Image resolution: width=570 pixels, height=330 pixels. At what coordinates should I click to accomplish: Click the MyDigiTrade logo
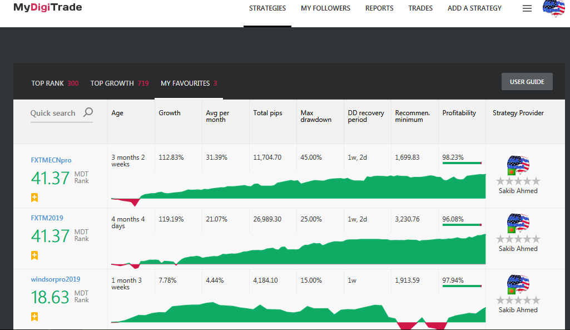click(x=48, y=7)
